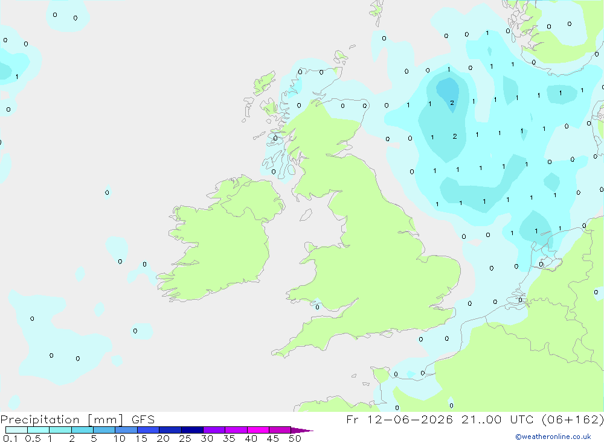
Task: Click the 25–30 mm navy legend swatch
Action: [192, 430]
